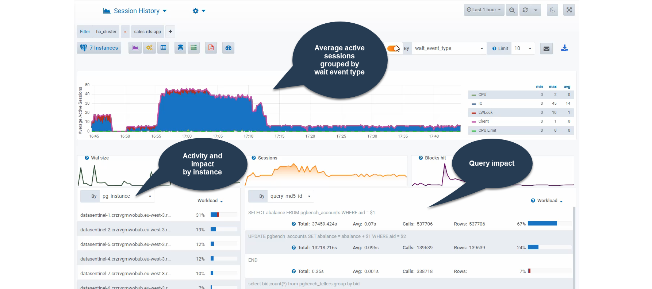Image resolution: width=652 pixels, height=289 pixels.
Task: Open the wait_event_type grouping dropdown
Action: (449, 49)
